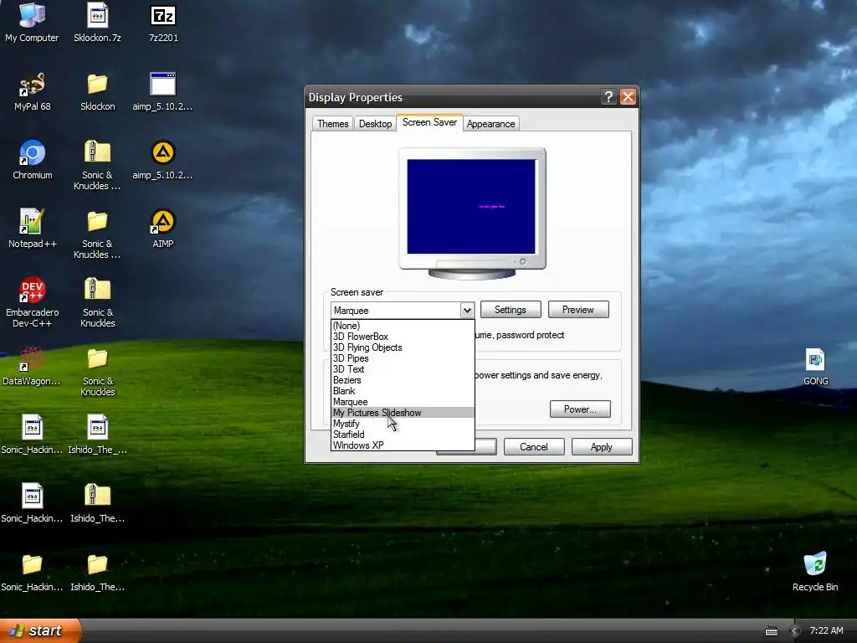Expand hidden tray icons arrow

coord(794,631)
